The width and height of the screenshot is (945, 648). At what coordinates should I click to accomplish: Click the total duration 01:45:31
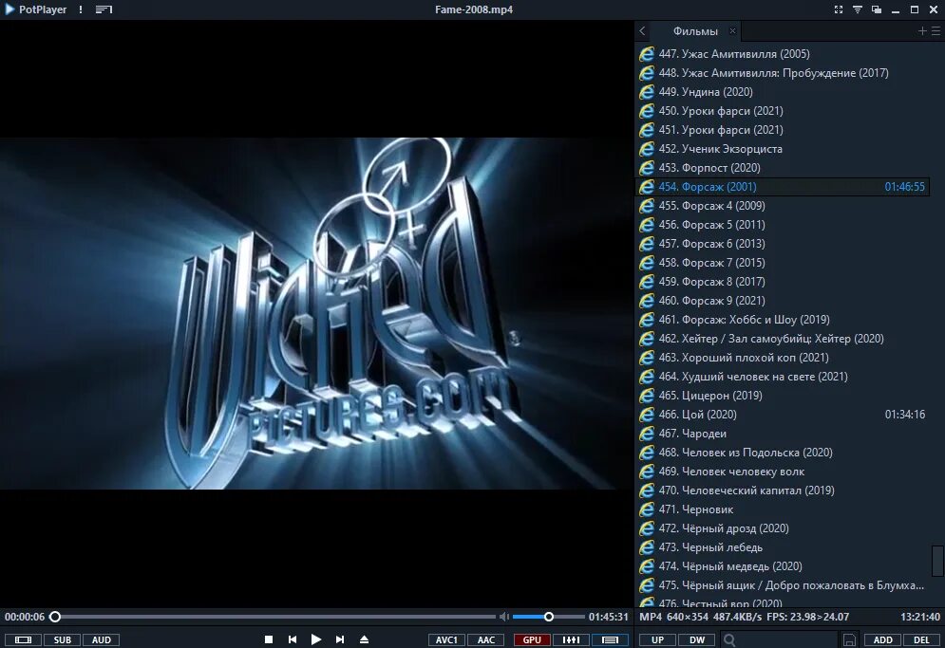(x=608, y=617)
